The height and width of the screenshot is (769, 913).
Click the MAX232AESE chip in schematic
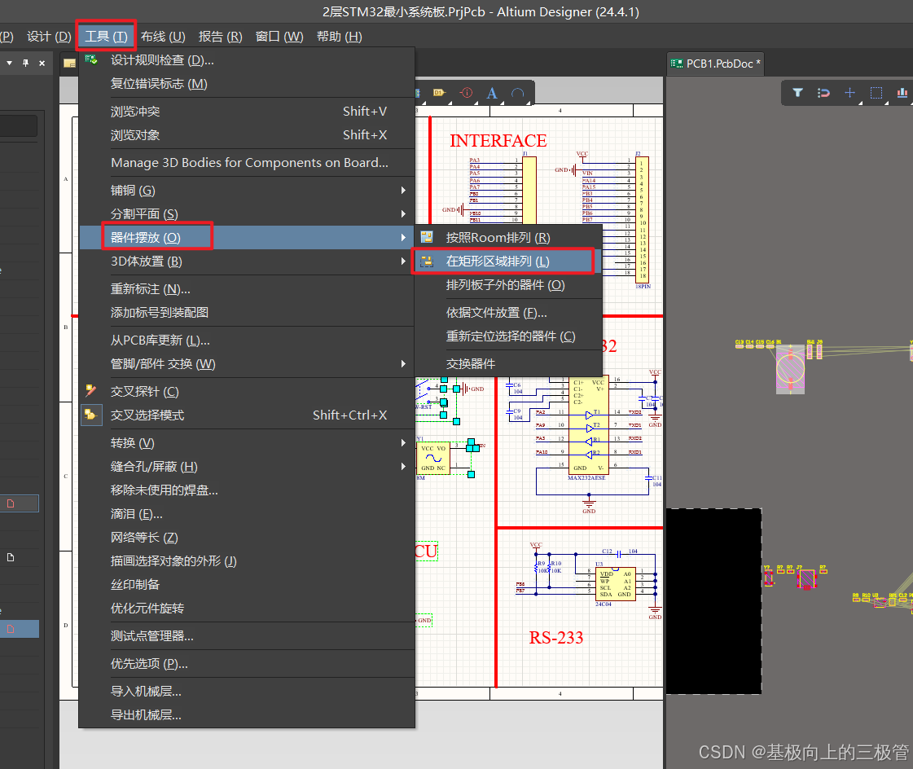(x=589, y=425)
